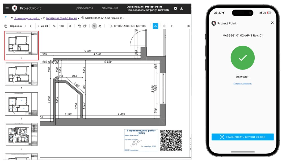Click the page number input field
Image resolution: width=282 pixels, height=163 pixels.
click(32, 26)
